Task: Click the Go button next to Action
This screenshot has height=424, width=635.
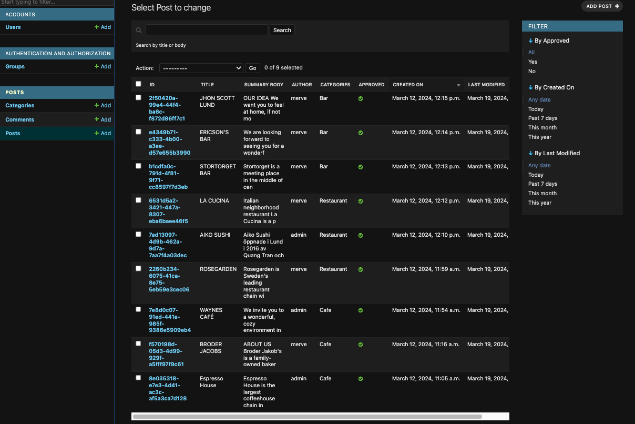Action: pyautogui.click(x=253, y=68)
